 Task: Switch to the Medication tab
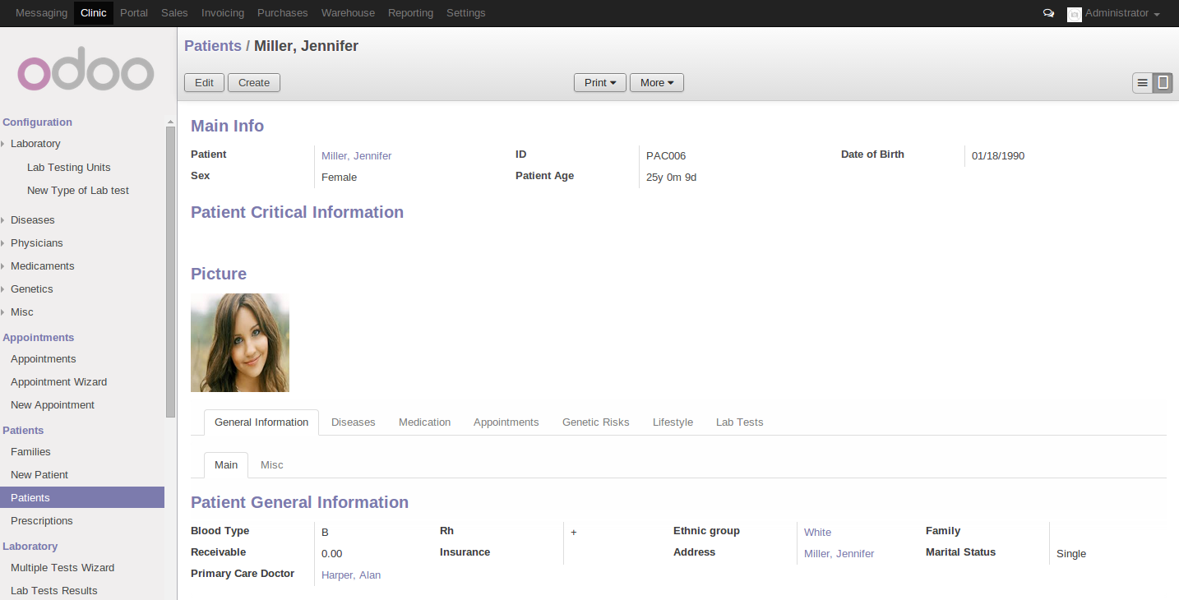[425, 422]
